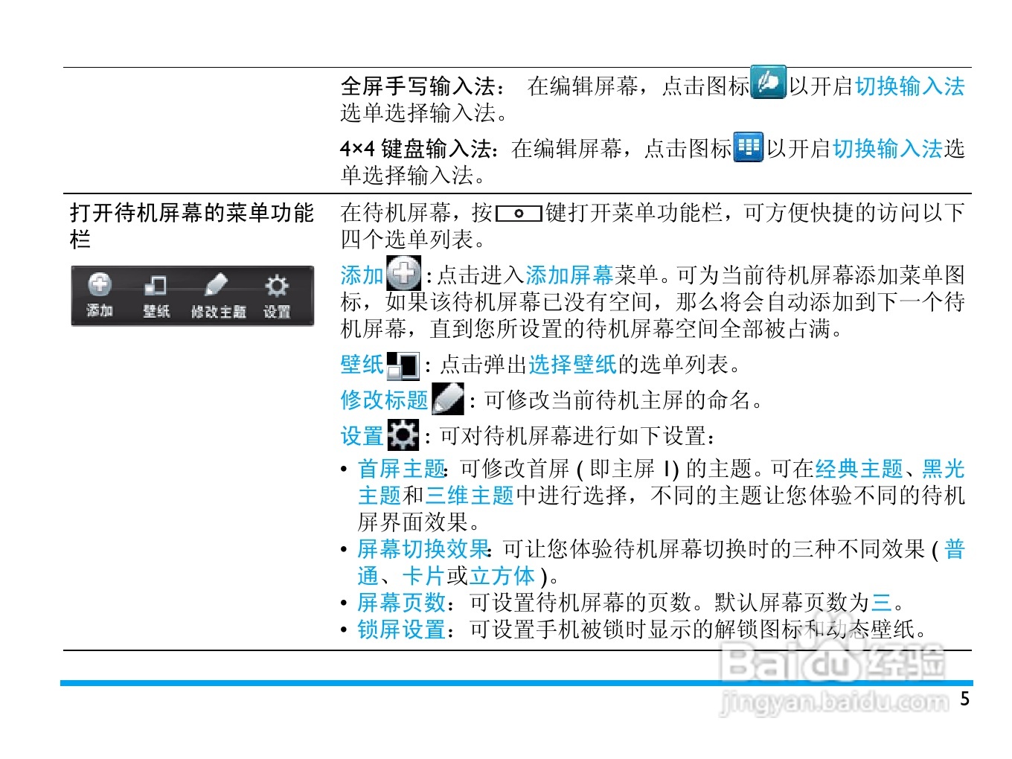1012x759 pixels.
Task: Click the 选择壁纸 blue link
Action: [x=572, y=365]
